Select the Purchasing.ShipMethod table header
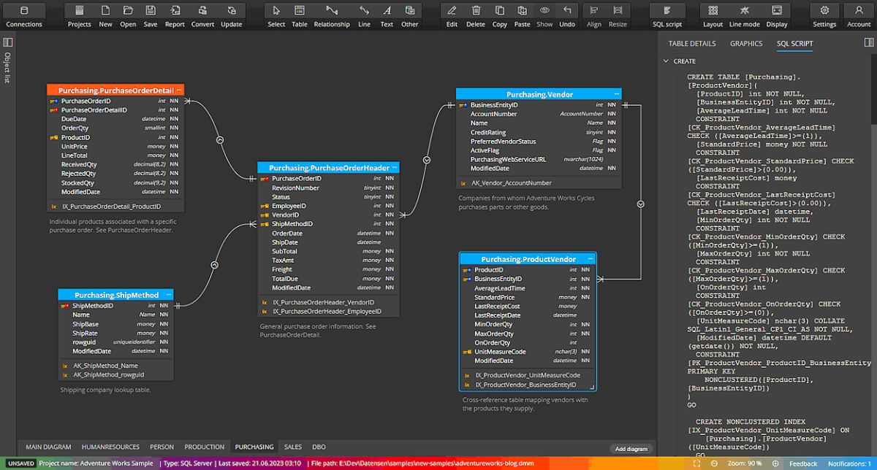 pos(116,295)
